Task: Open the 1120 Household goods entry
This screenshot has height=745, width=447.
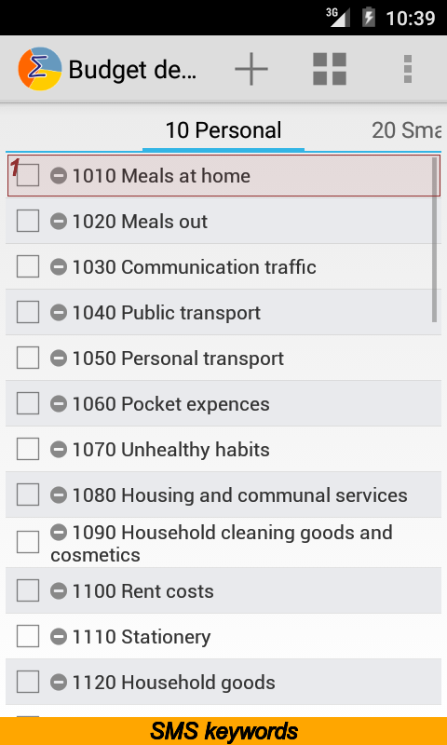Action: [x=223, y=683]
